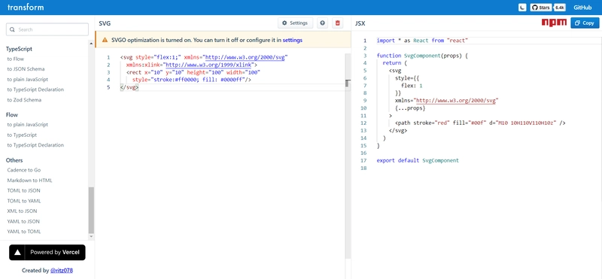This screenshot has height=279, width=602.
Task: Click the Flow section heading
Action: [x=12, y=115]
